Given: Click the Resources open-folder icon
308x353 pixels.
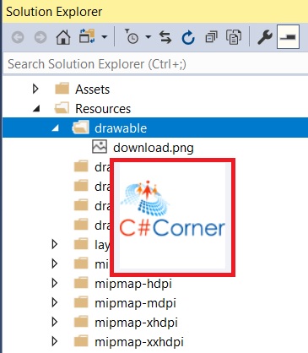Looking at the screenshot, I should click(x=62, y=108).
